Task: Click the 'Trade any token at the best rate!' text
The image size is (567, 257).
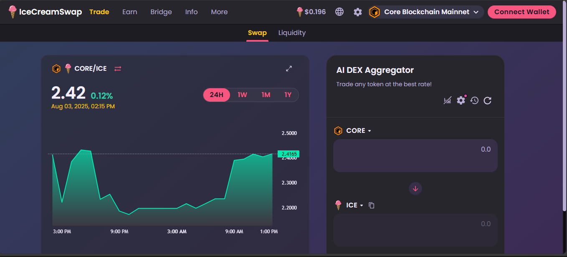Action: pyautogui.click(x=384, y=84)
